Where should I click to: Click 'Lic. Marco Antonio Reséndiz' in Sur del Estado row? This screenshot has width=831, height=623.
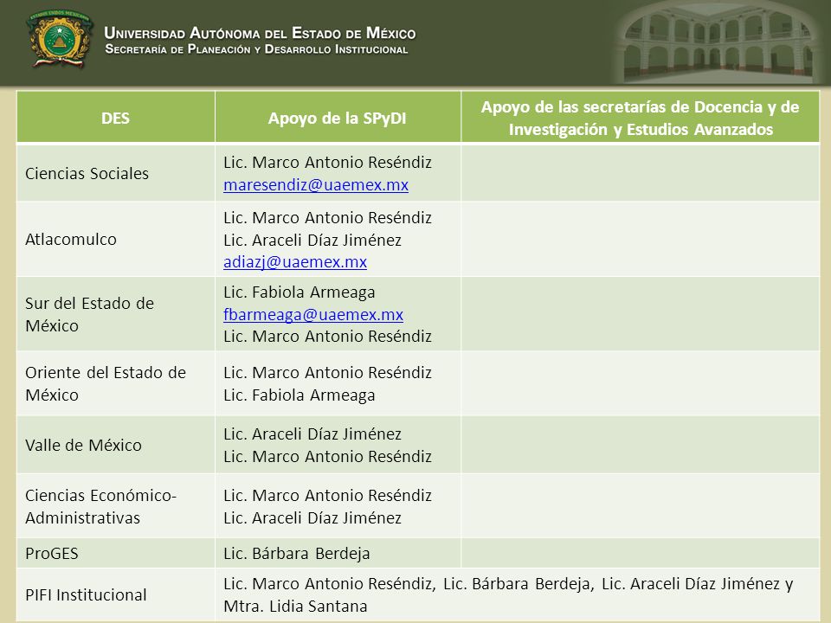(x=327, y=337)
